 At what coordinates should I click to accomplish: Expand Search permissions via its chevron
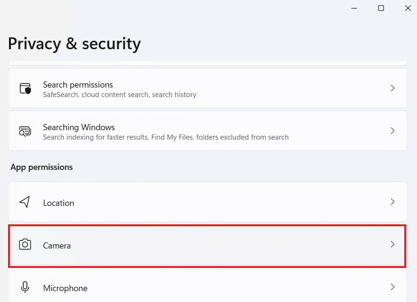tap(392, 88)
